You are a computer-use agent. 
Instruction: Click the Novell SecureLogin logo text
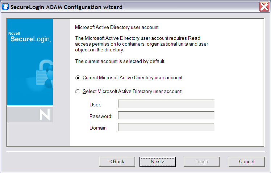[x=29, y=38]
